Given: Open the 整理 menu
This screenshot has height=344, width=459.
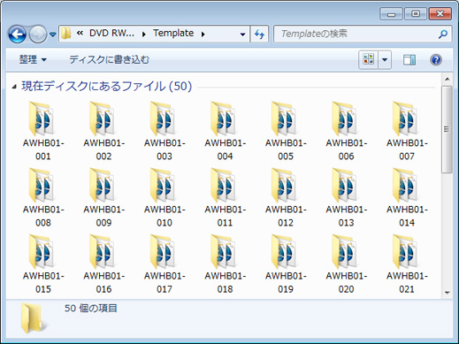Looking at the screenshot, I should tap(33, 60).
